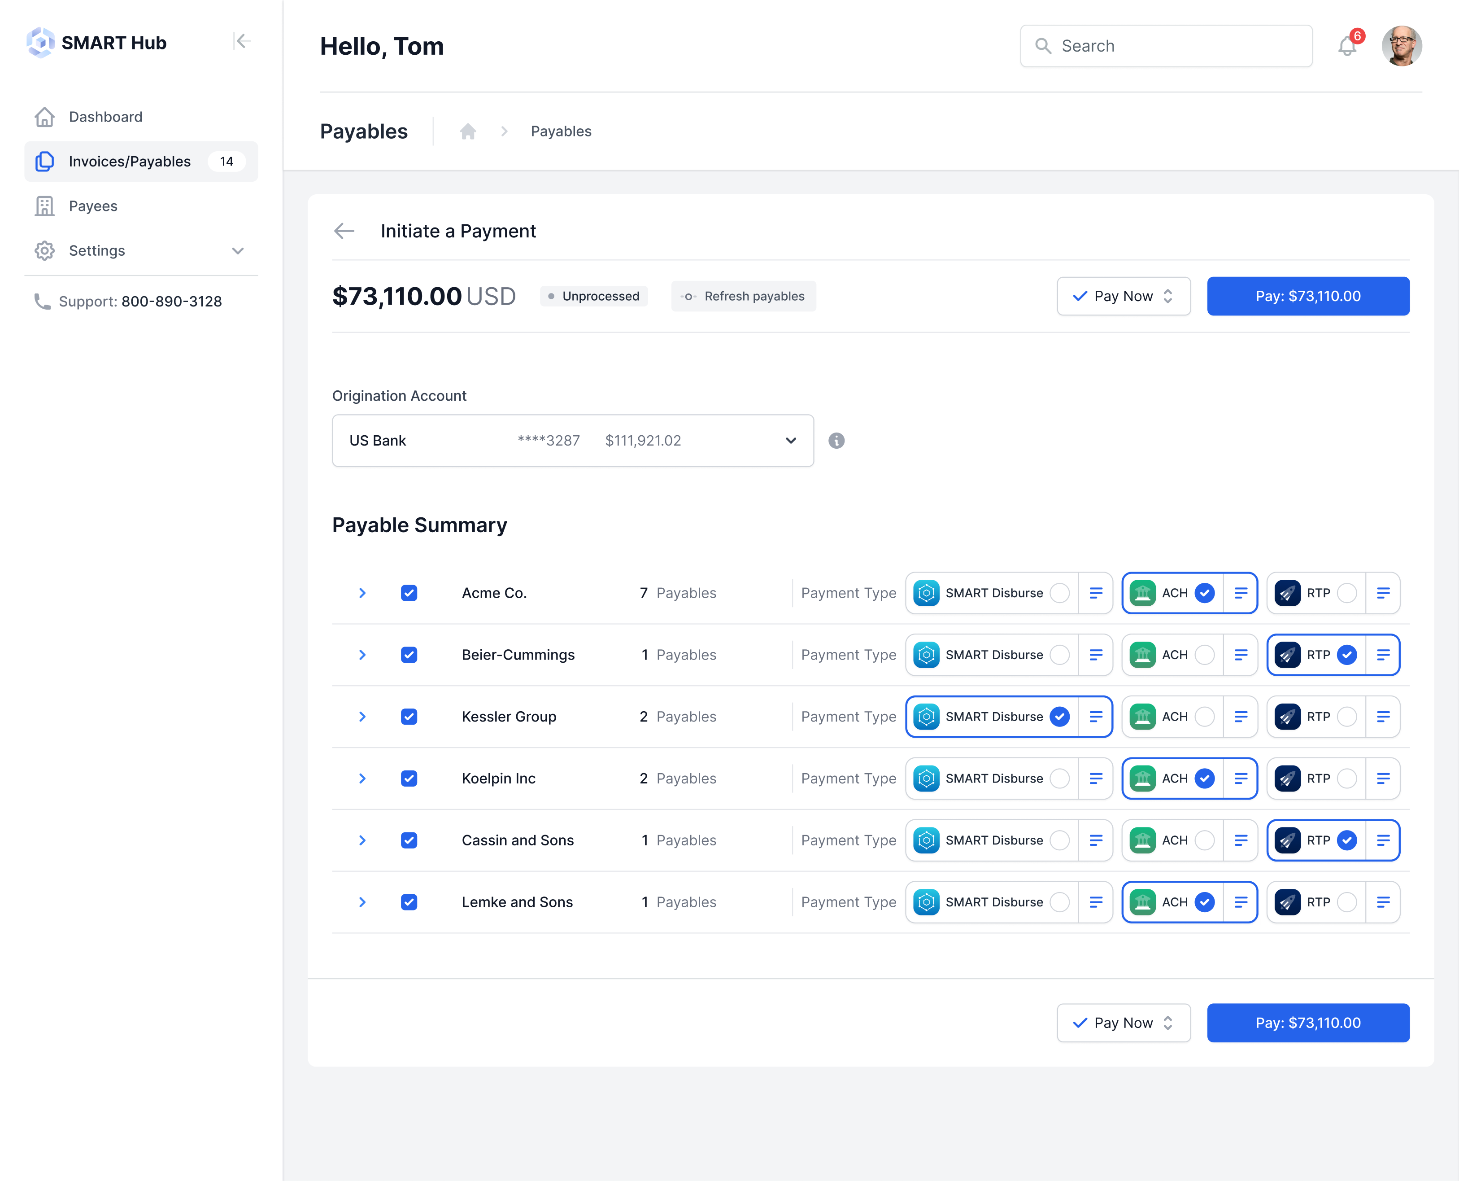The image size is (1459, 1181).
Task: Click the origination account info icon
Action: (x=836, y=441)
